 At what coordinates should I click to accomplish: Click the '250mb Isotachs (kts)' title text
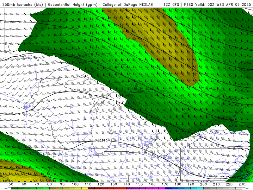[22, 4]
